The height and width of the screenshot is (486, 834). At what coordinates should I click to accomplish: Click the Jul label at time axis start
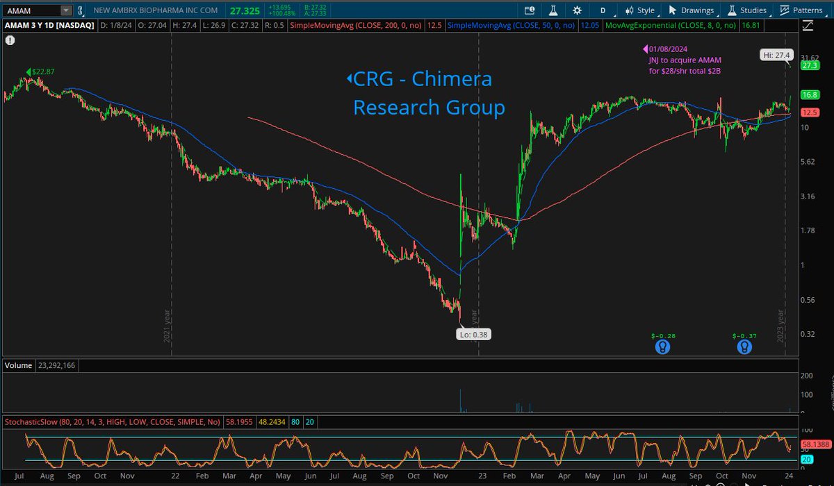19,476
